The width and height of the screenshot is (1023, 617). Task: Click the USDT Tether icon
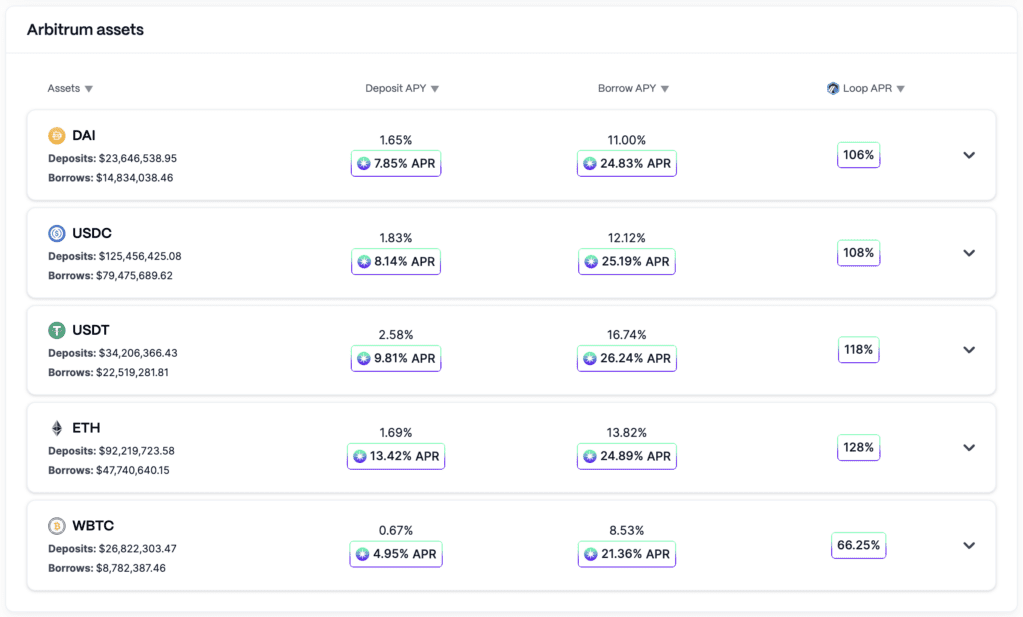(55, 330)
